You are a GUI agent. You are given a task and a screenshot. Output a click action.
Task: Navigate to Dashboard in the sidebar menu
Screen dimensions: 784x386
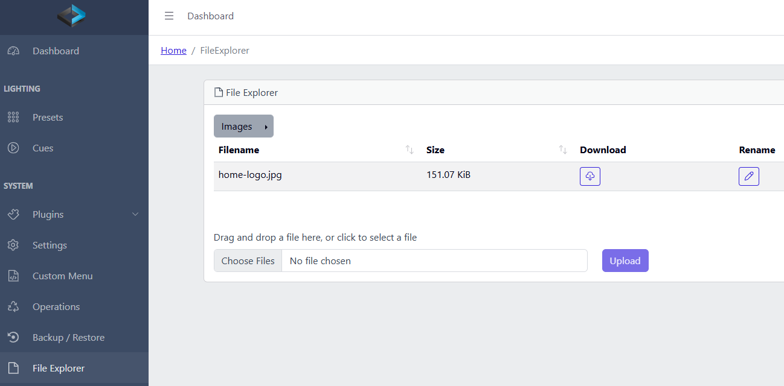click(x=56, y=51)
